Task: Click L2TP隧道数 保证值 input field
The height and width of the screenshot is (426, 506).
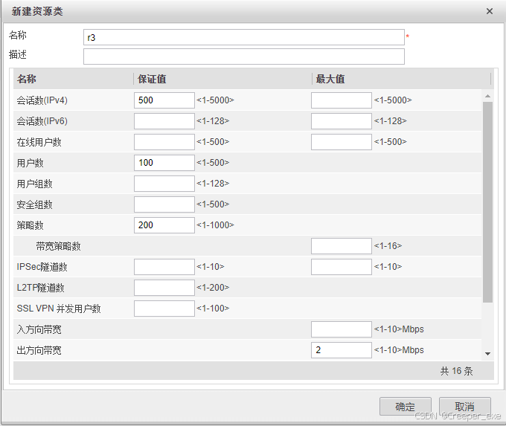Action: point(164,288)
